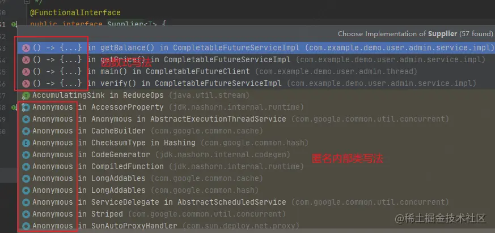Select Anonymous in AccessorProperty
The height and width of the screenshot is (233, 495).
pos(256,107)
